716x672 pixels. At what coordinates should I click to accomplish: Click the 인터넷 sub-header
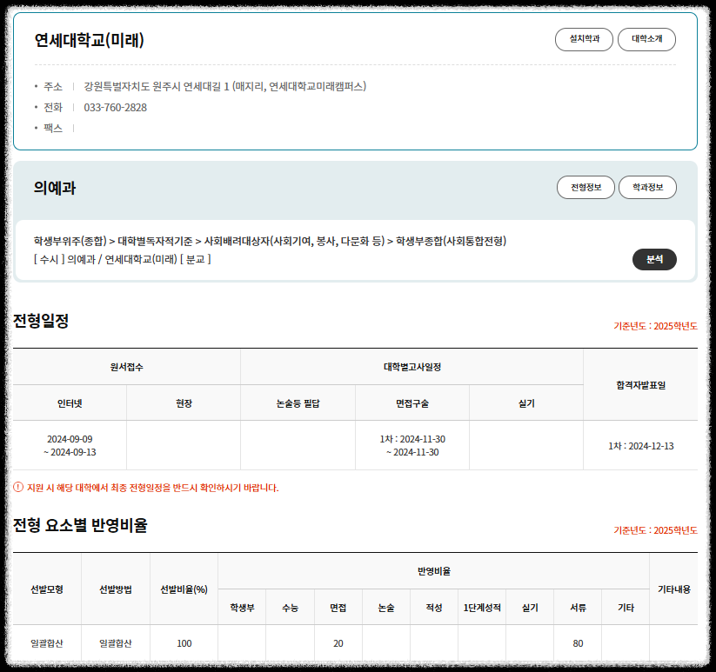pos(70,403)
